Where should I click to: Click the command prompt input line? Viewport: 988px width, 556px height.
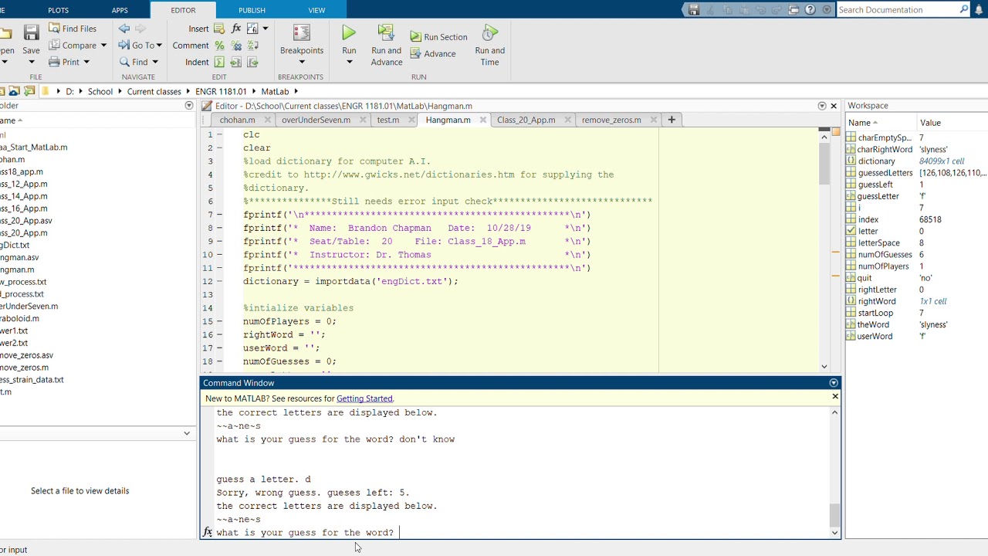tap(521, 532)
